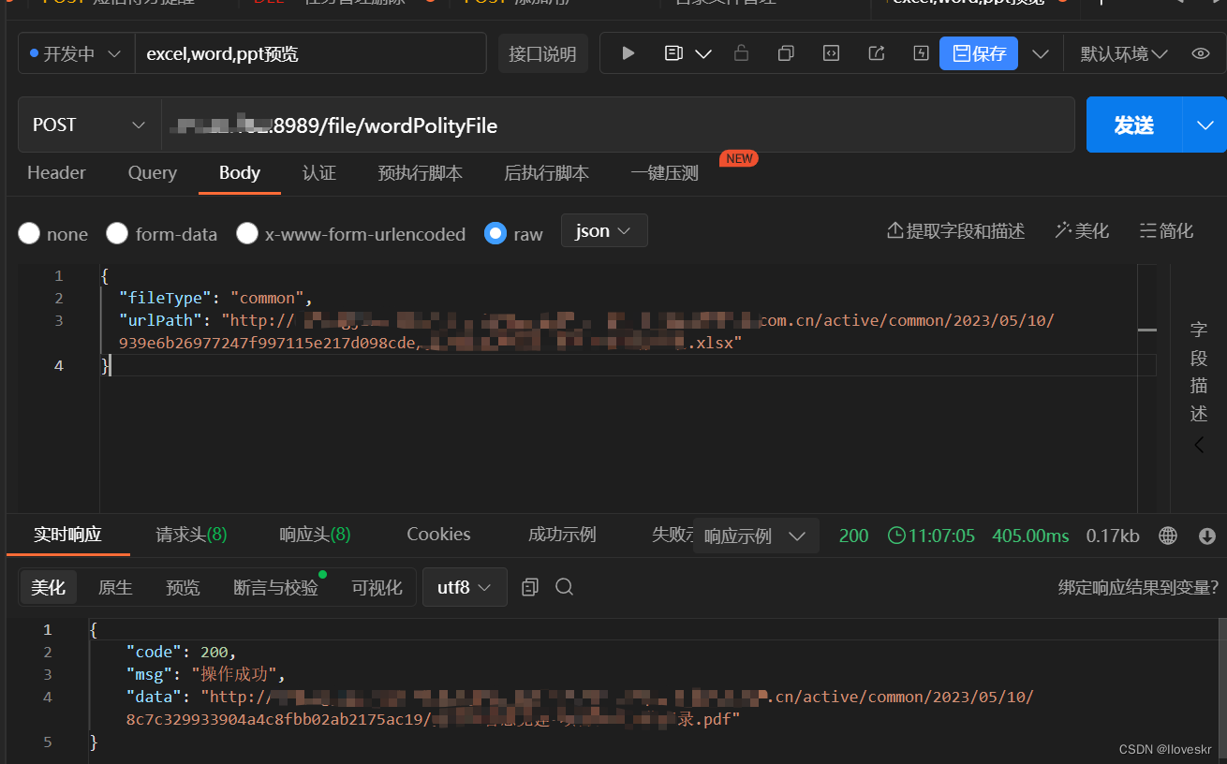Click the search response magnifier icon
Screen dimensions: 1227x764
[x=564, y=587]
